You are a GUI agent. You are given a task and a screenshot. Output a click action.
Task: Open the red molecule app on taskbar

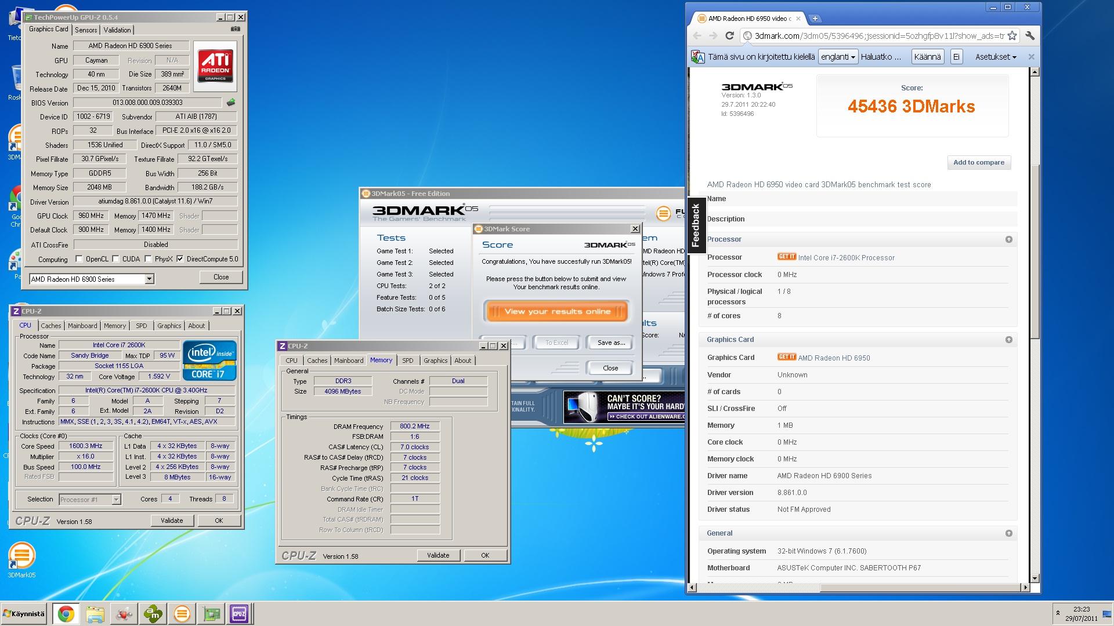coord(124,614)
